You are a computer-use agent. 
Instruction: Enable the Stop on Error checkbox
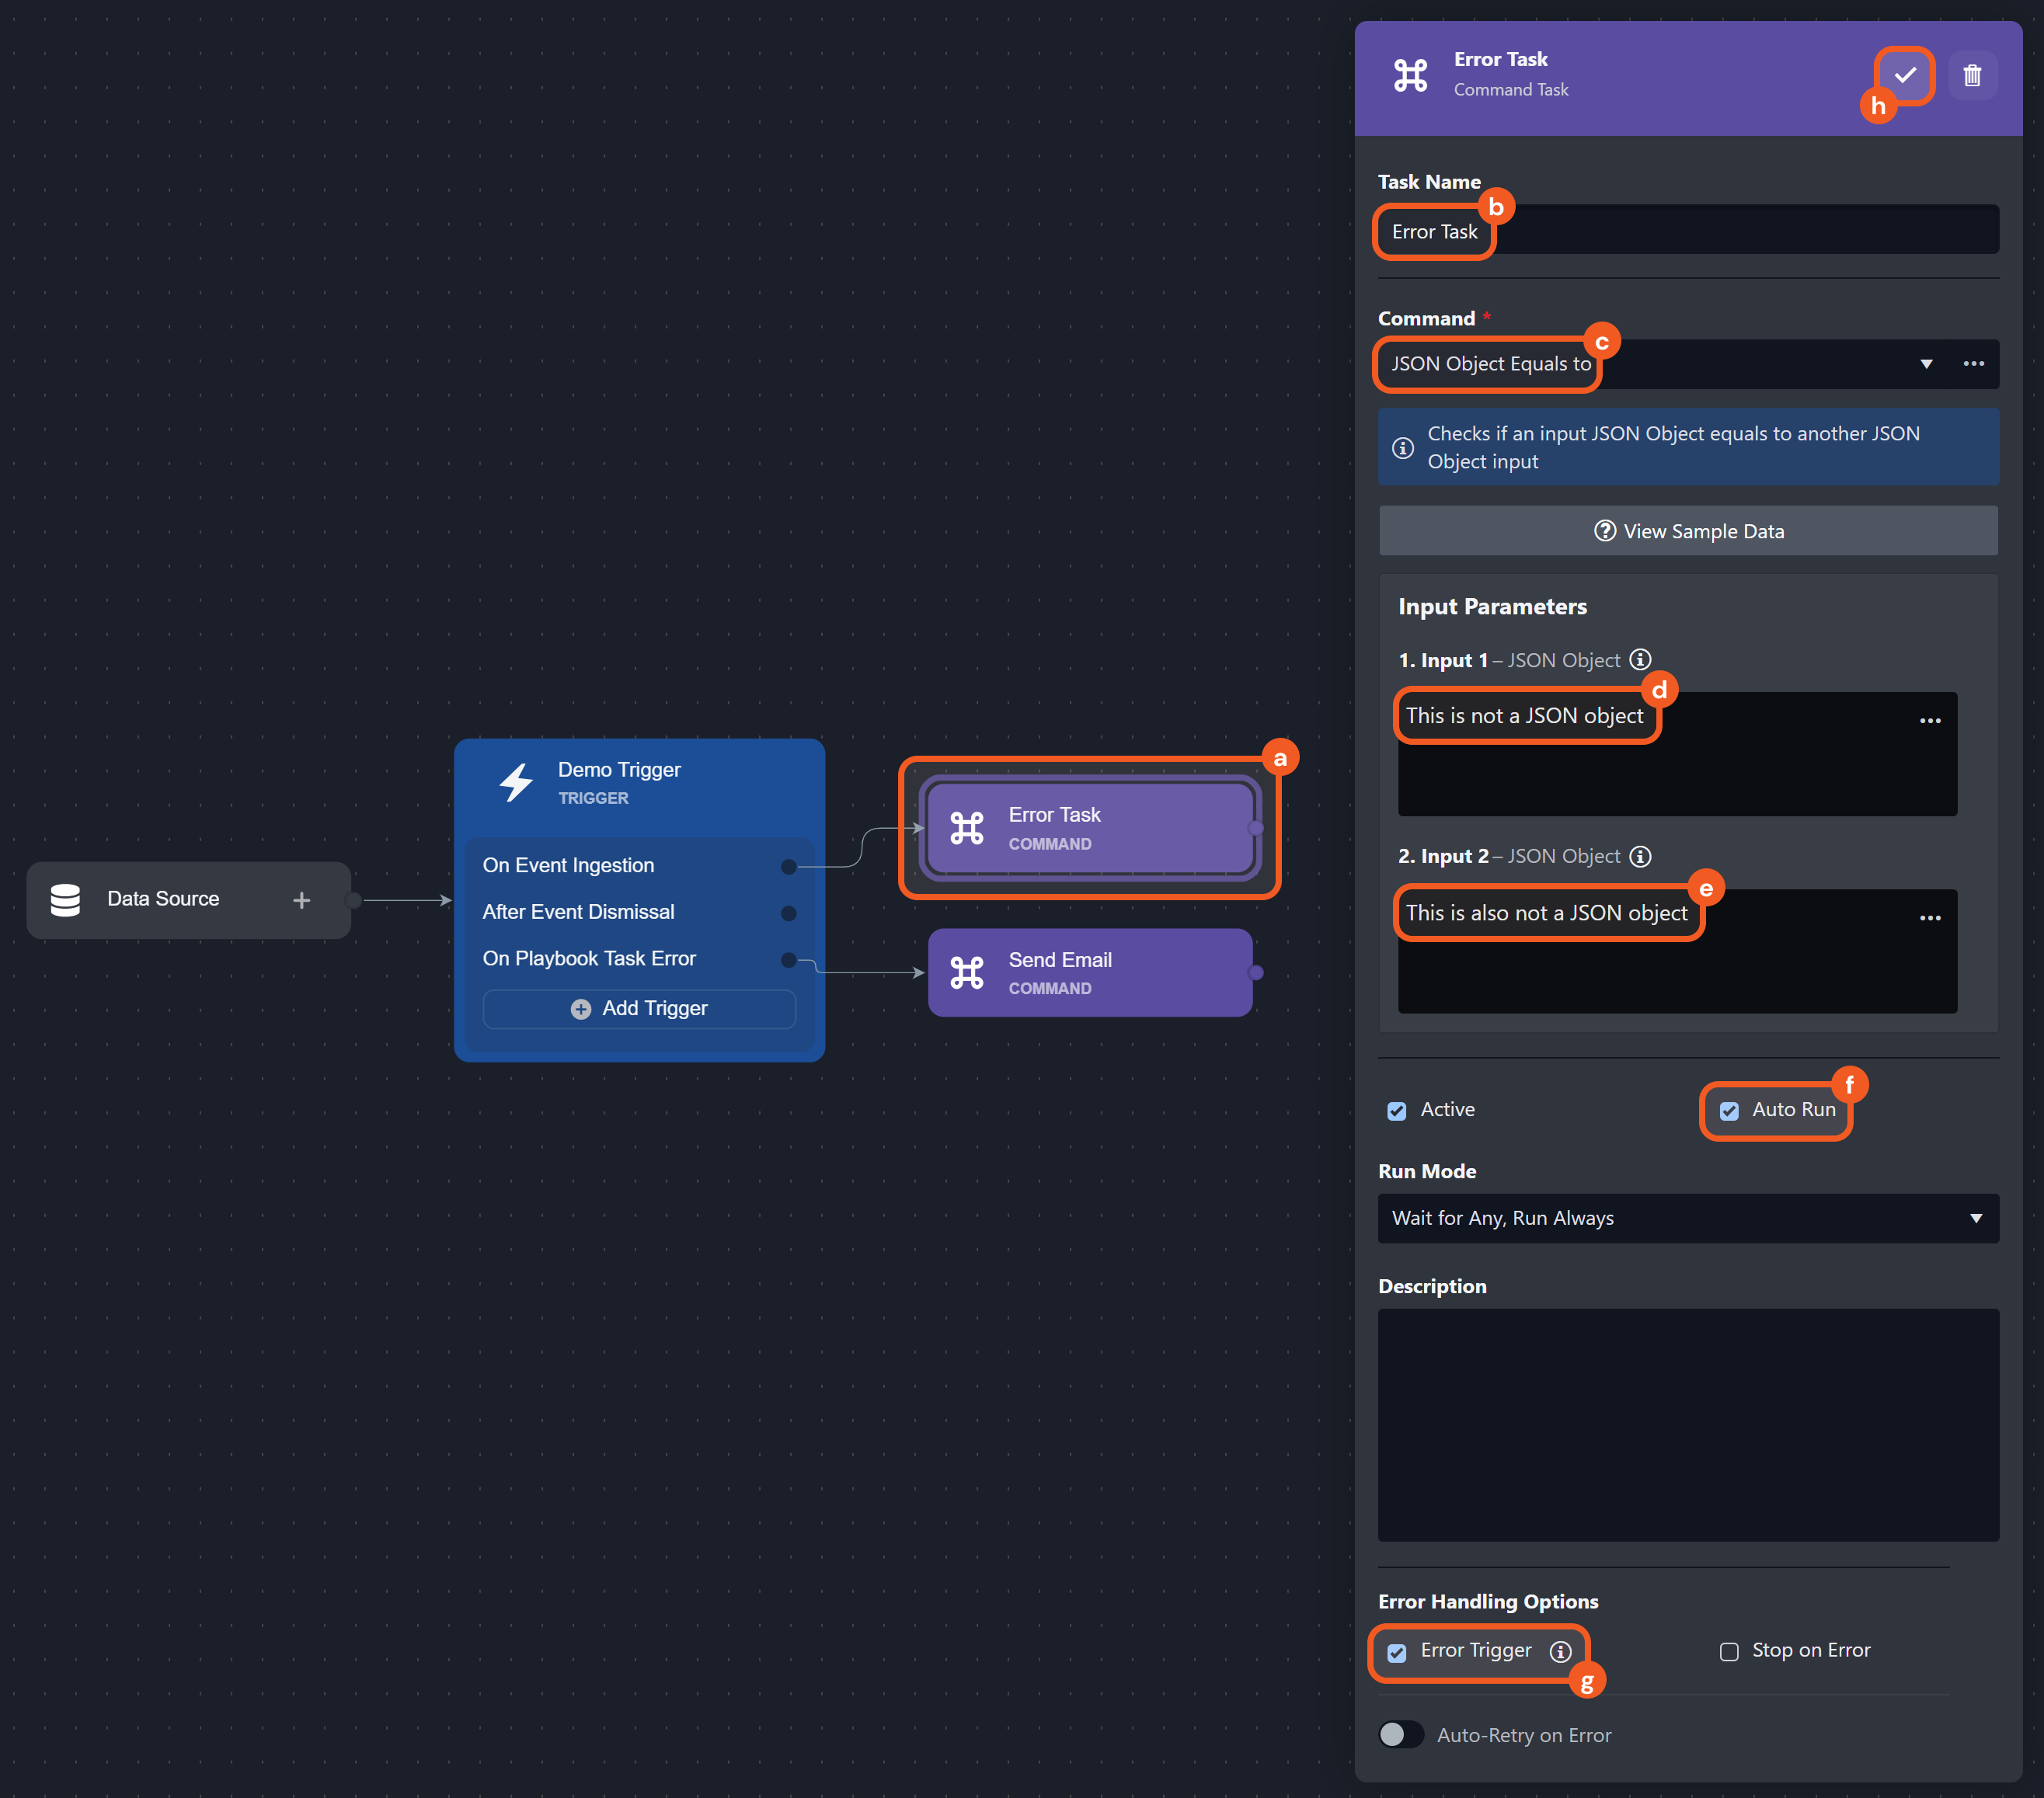click(x=1729, y=1651)
